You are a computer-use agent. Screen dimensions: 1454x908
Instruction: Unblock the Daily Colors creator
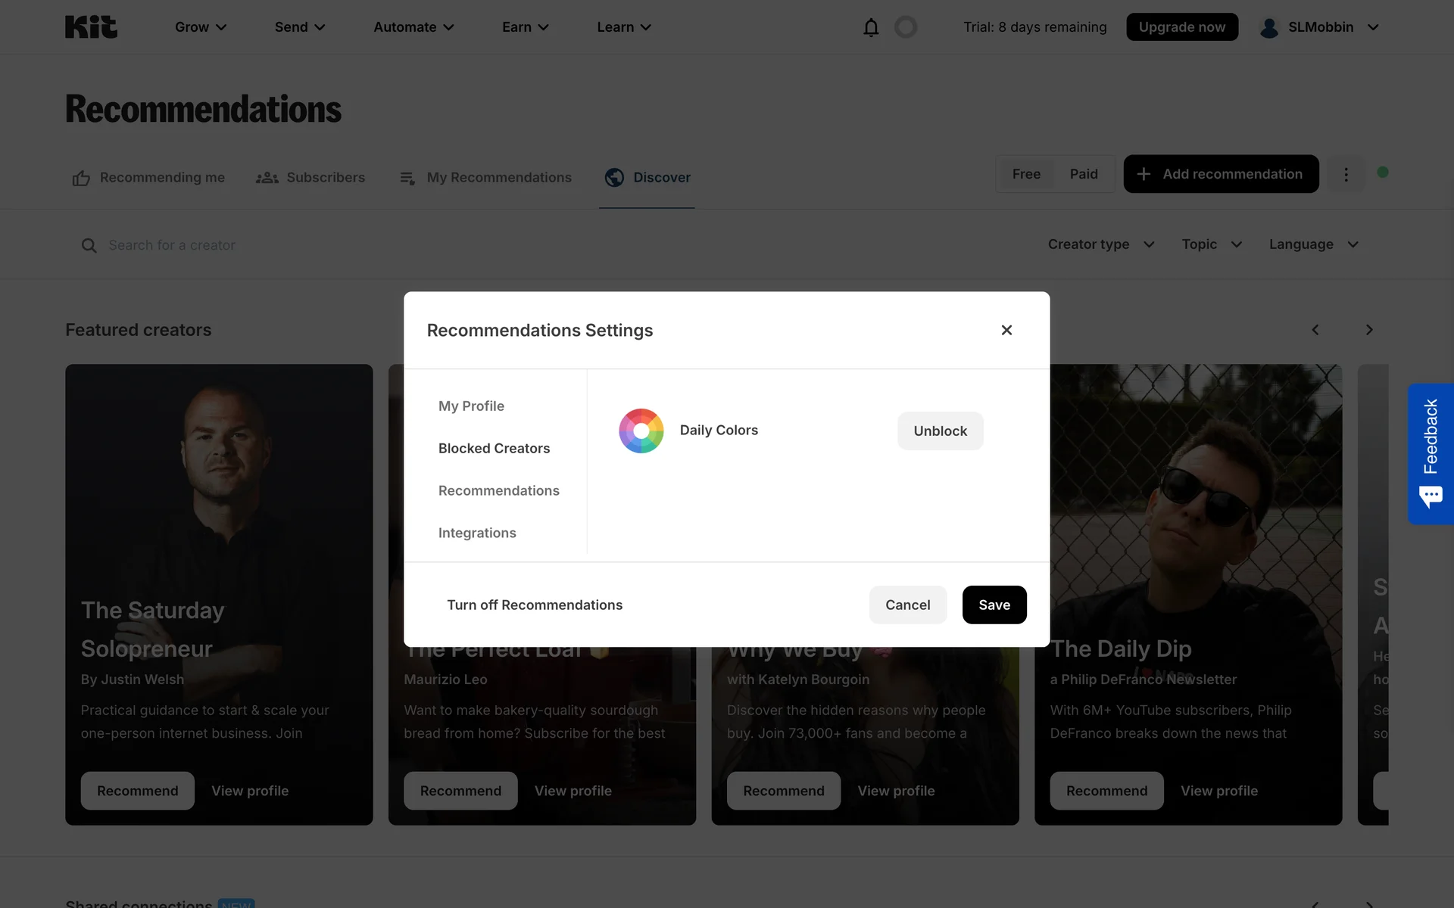(940, 431)
